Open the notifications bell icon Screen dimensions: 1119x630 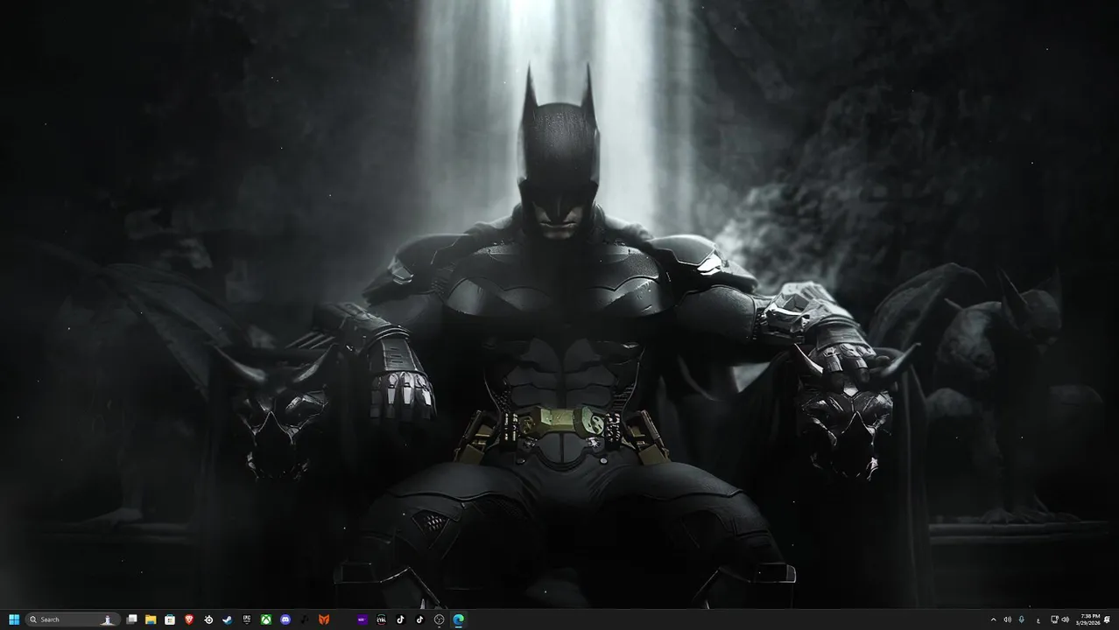point(1108,619)
